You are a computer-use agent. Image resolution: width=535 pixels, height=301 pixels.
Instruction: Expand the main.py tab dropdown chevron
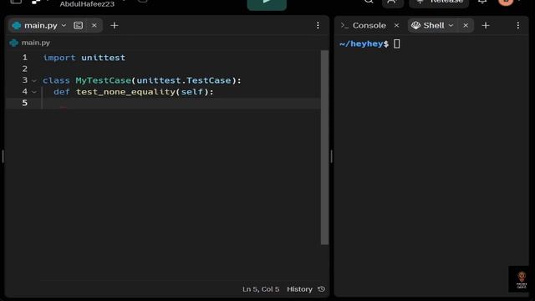[64, 26]
